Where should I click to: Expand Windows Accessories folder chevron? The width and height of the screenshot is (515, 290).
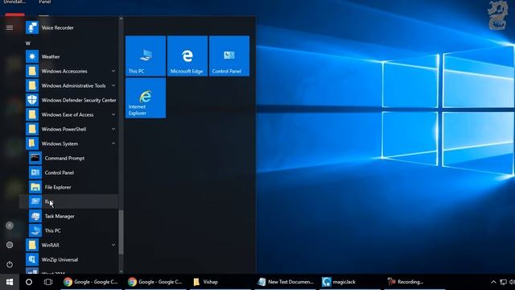click(x=113, y=71)
